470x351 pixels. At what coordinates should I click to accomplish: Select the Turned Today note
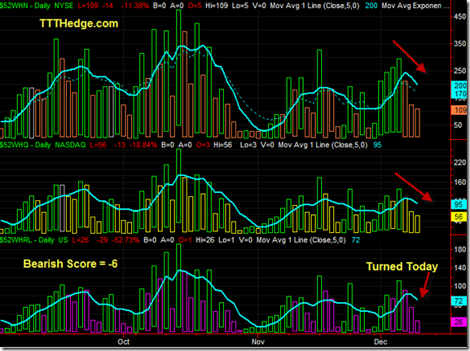402,266
